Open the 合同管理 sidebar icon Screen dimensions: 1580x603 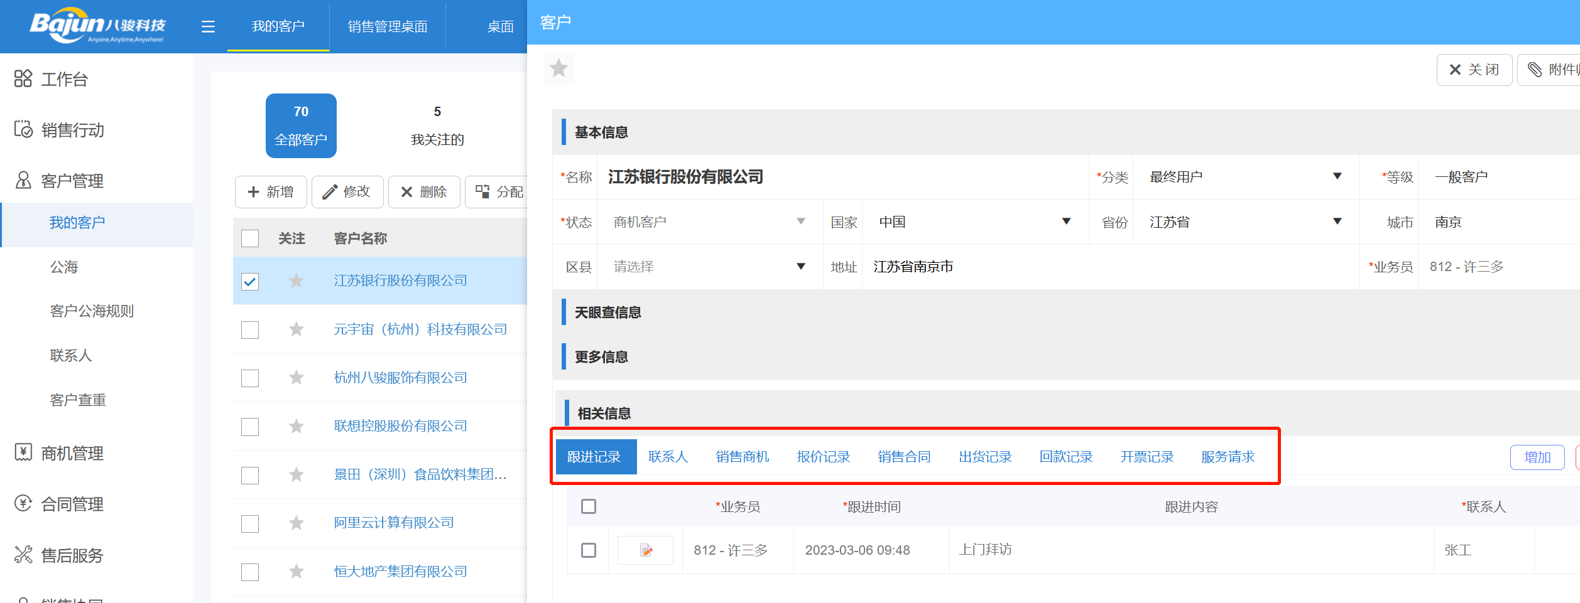click(x=23, y=504)
